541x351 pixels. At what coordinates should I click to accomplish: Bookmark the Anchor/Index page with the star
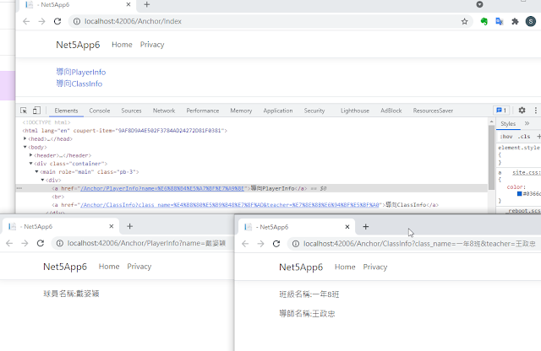pos(464,21)
